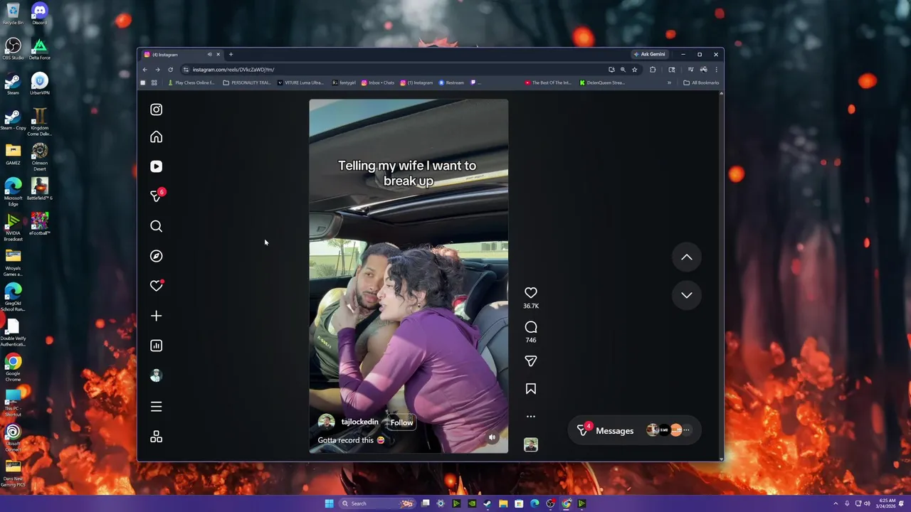Open 'Inbox • Chats' bookmark
Image resolution: width=911 pixels, height=512 pixels.
tap(378, 82)
